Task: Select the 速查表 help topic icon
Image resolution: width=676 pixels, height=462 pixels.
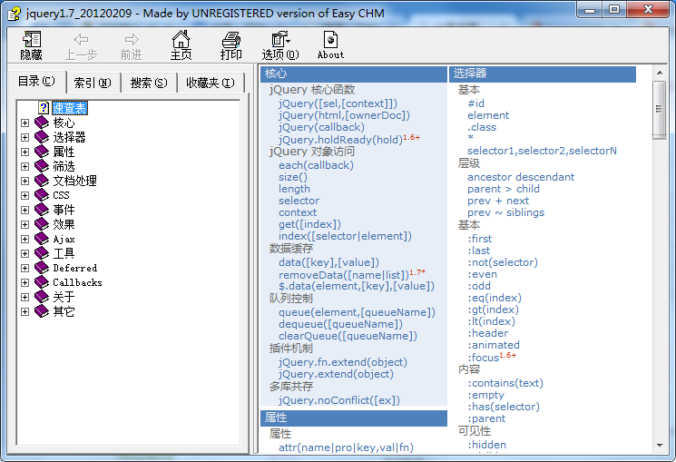Action: (x=43, y=108)
